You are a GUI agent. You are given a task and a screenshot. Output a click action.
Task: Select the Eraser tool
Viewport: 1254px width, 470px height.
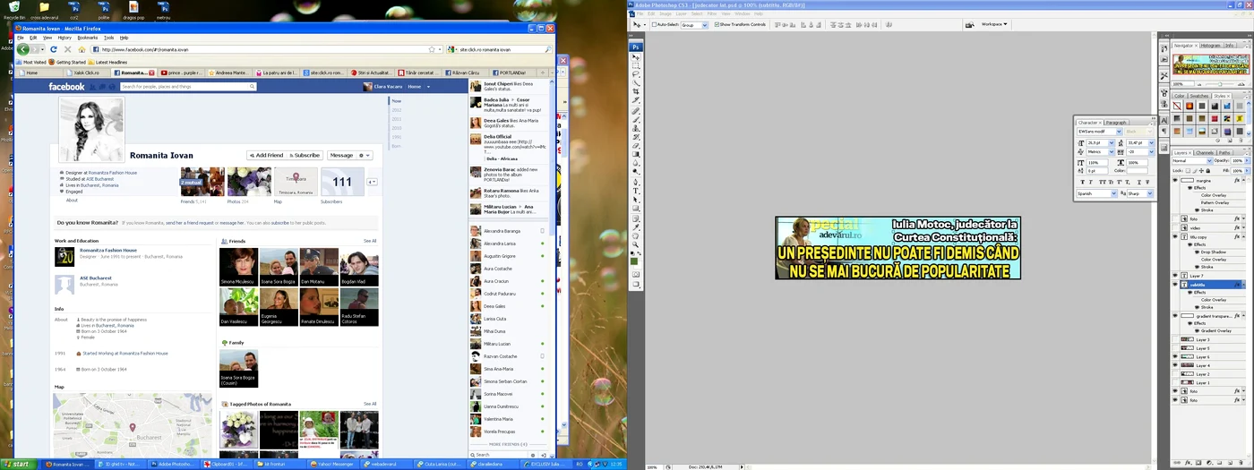(636, 145)
